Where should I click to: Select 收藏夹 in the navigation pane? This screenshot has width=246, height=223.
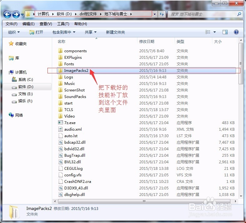click(x=17, y=44)
